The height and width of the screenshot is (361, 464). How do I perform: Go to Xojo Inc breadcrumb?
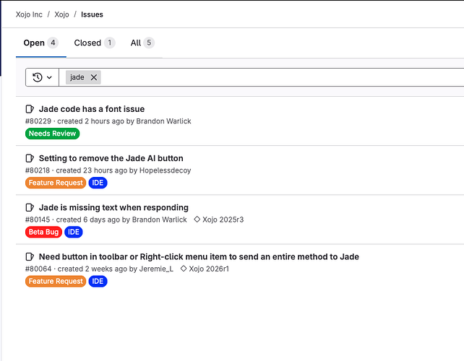click(29, 14)
